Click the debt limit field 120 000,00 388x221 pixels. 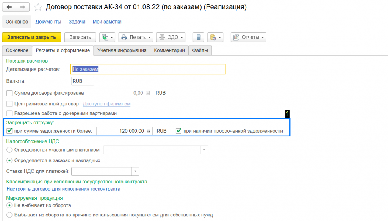(x=121, y=131)
